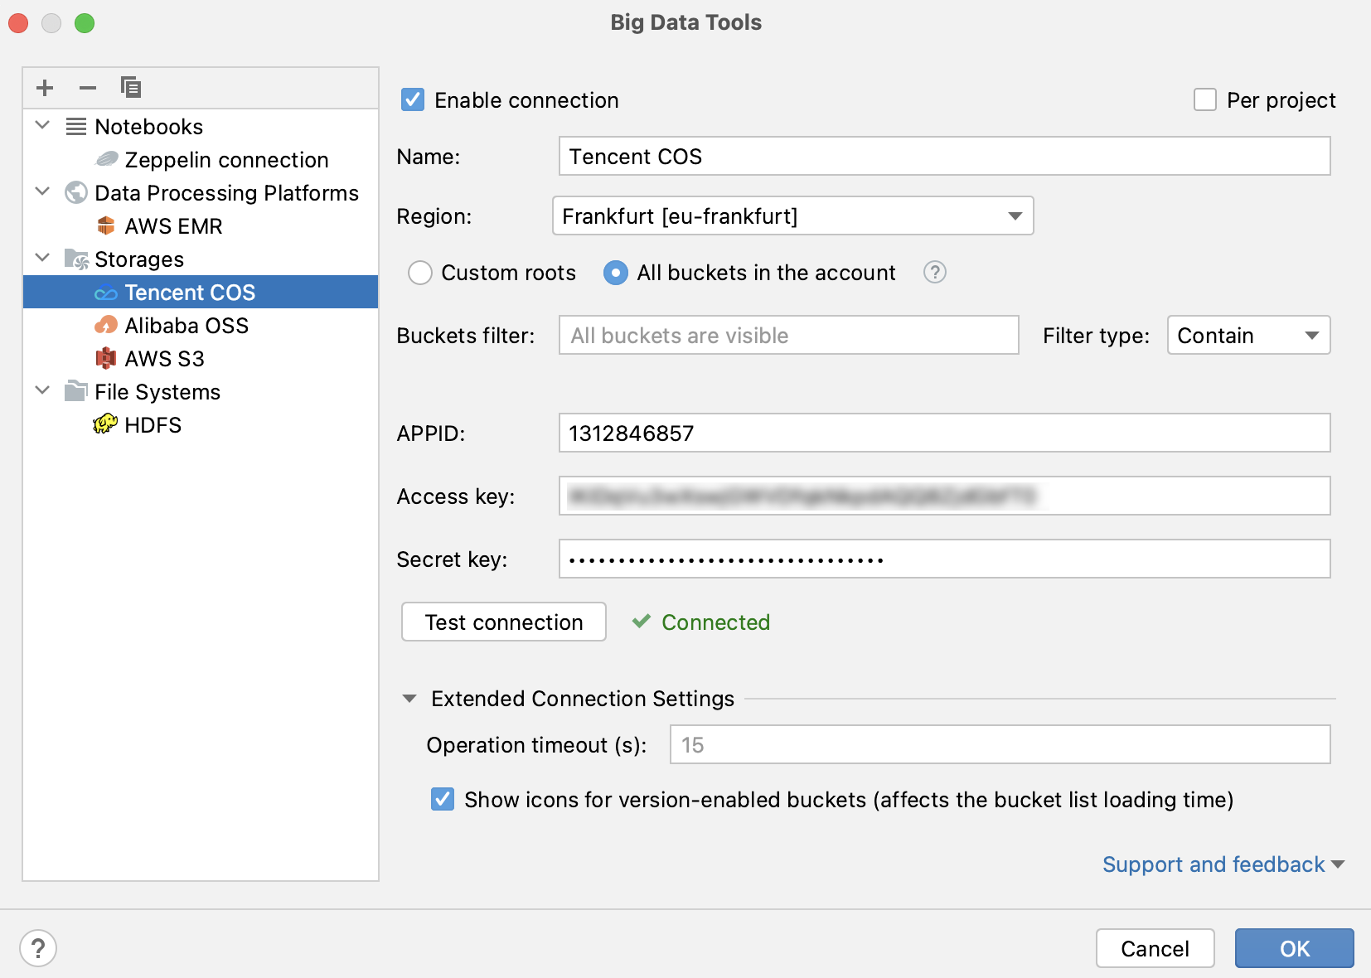Collapse the Storages tree node
This screenshot has width=1371, height=978.
point(43,259)
